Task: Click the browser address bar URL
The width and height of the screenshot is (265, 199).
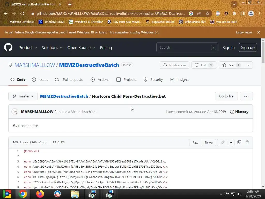Action: (x=111, y=13)
